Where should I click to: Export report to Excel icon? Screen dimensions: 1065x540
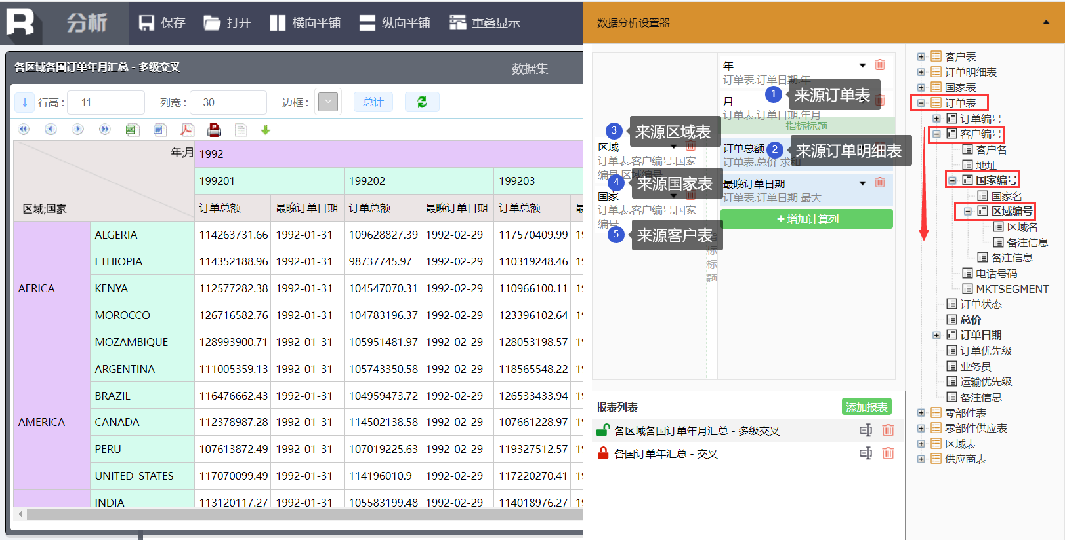pyautogui.click(x=132, y=130)
